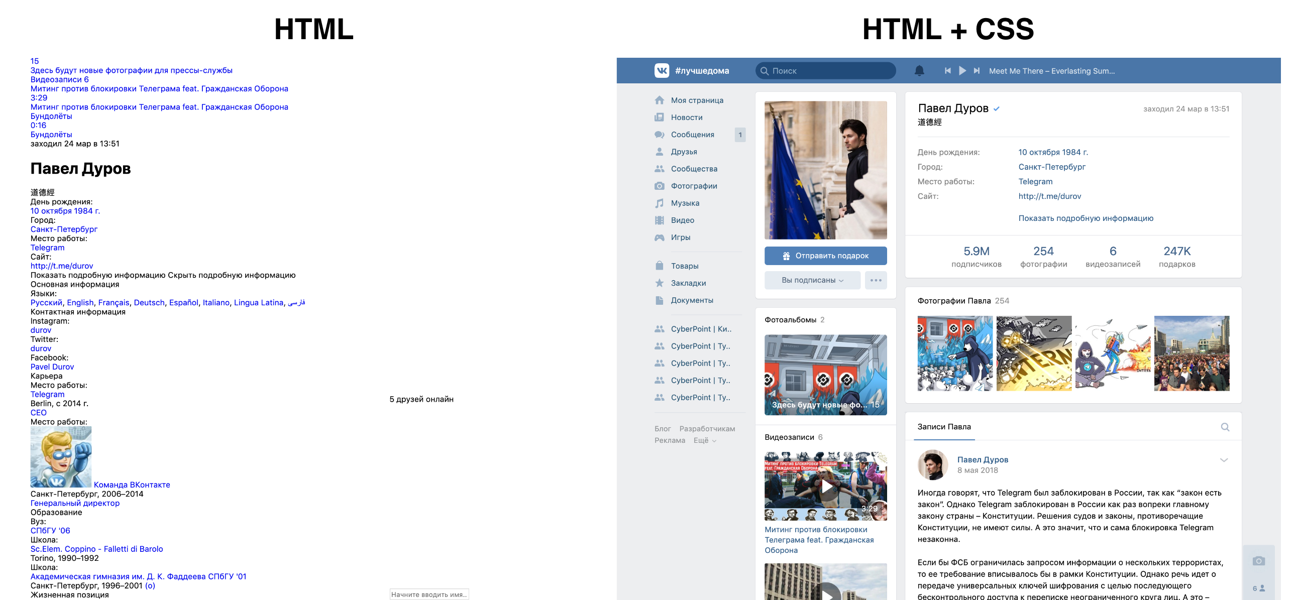Open Закладки menu item

click(688, 283)
